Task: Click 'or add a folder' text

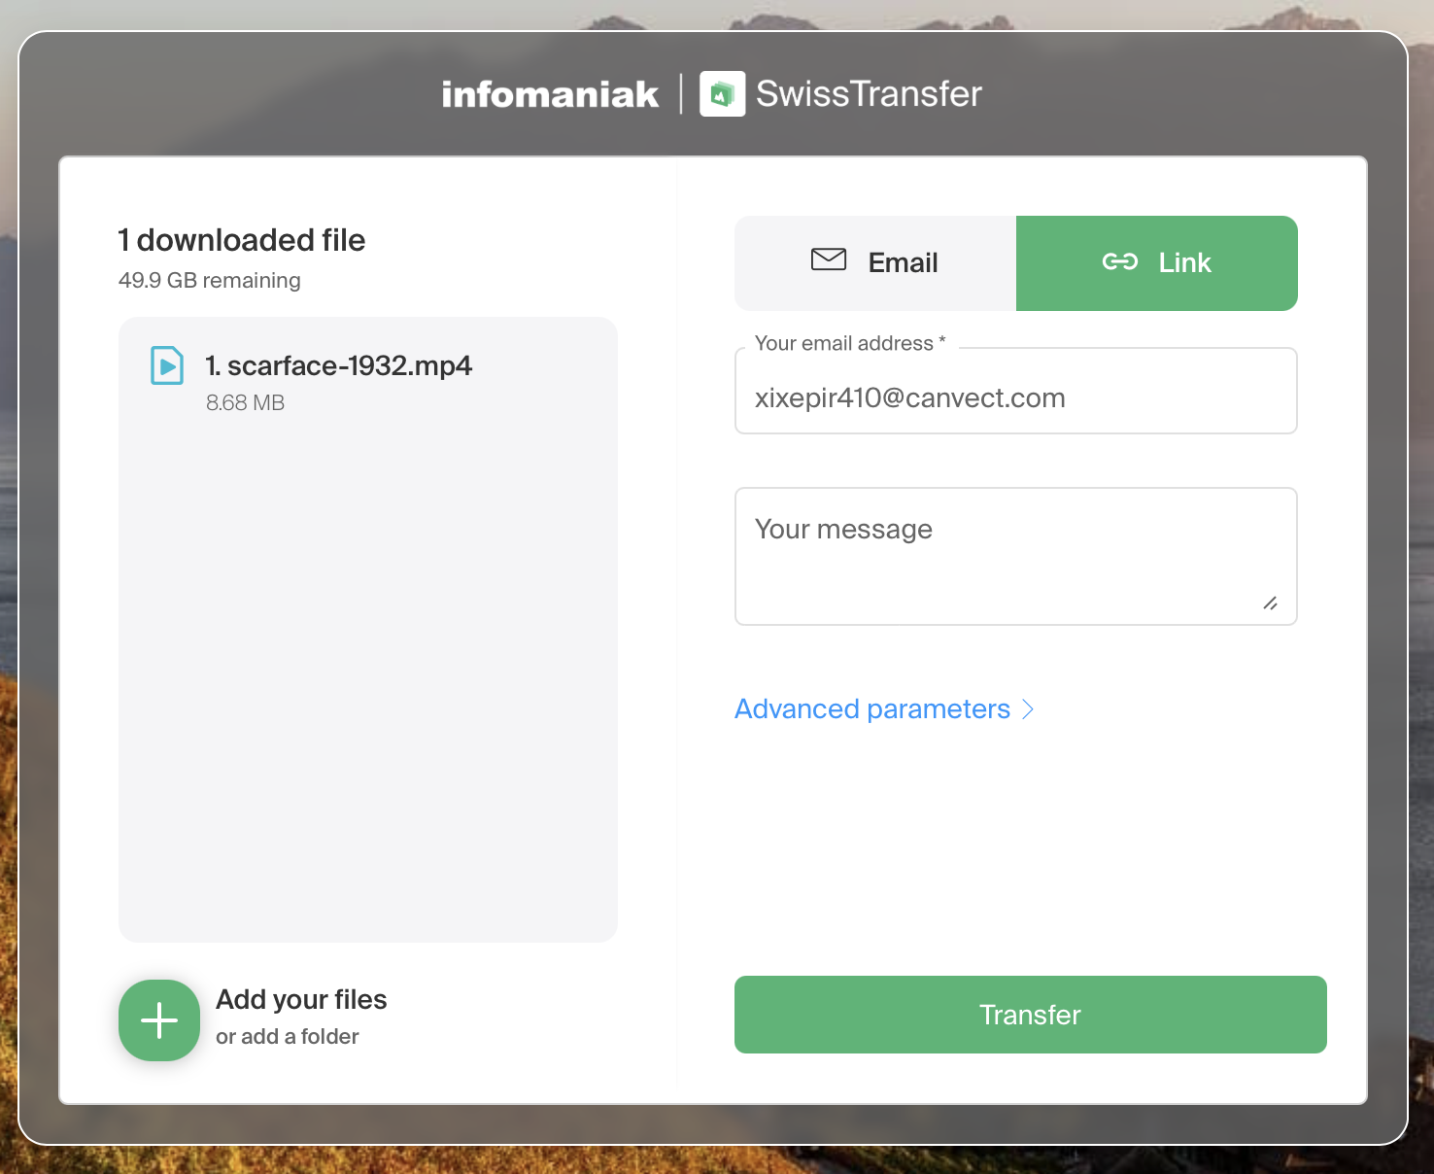Action: click(x=288, y=1037)
